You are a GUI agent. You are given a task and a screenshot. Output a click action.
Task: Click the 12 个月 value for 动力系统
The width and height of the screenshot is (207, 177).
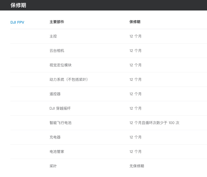[135, 79]
